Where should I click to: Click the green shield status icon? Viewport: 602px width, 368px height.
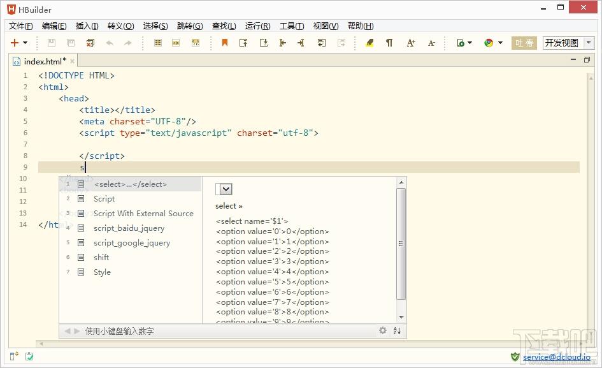[x=515, y=357]
